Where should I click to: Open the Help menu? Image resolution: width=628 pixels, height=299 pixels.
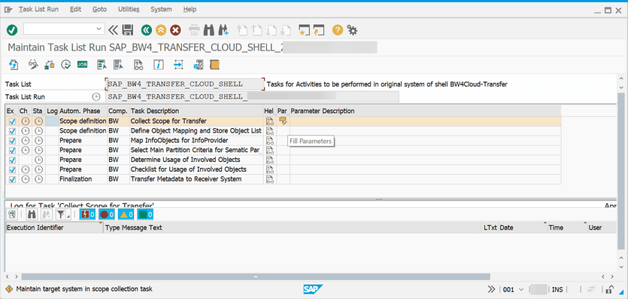(x=190, y=9)
